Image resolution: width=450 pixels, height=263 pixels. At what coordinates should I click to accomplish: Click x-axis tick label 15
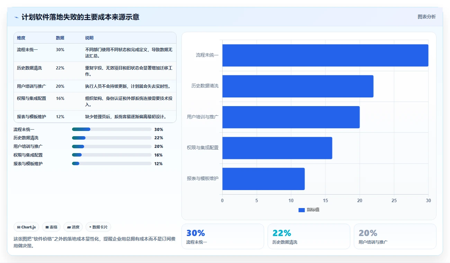[325, 200]
